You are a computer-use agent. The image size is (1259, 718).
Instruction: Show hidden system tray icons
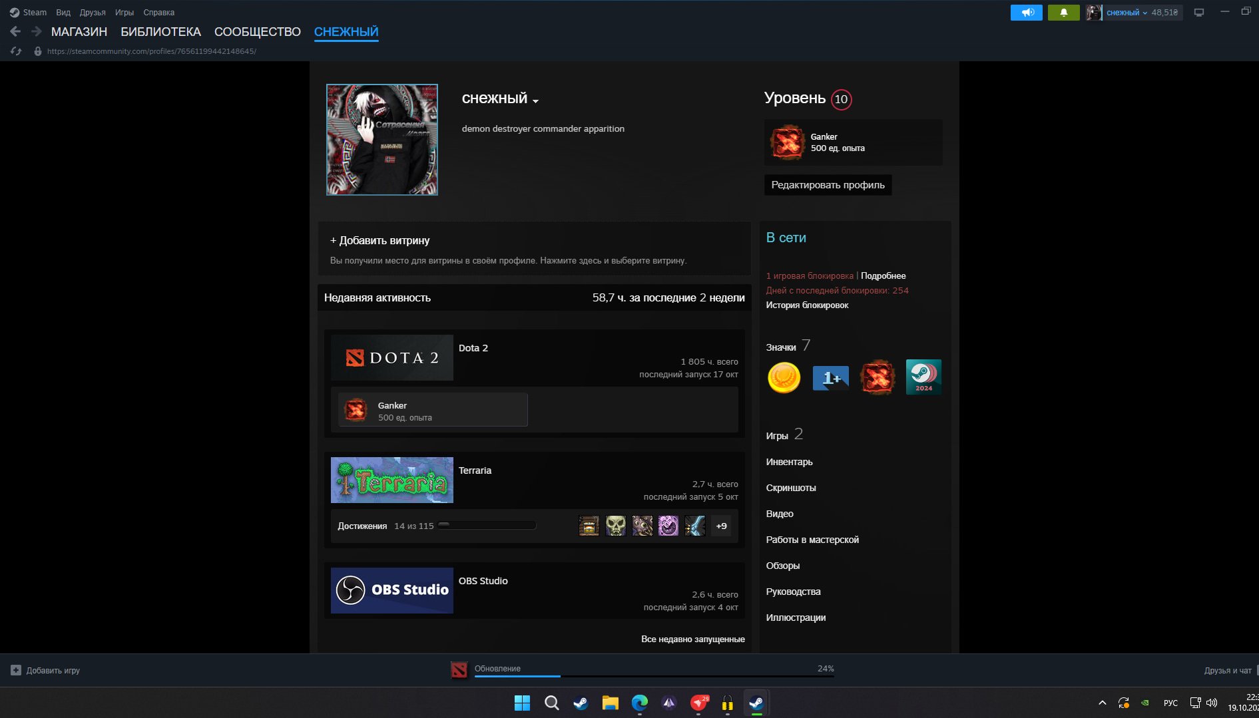click(1102, 703)
